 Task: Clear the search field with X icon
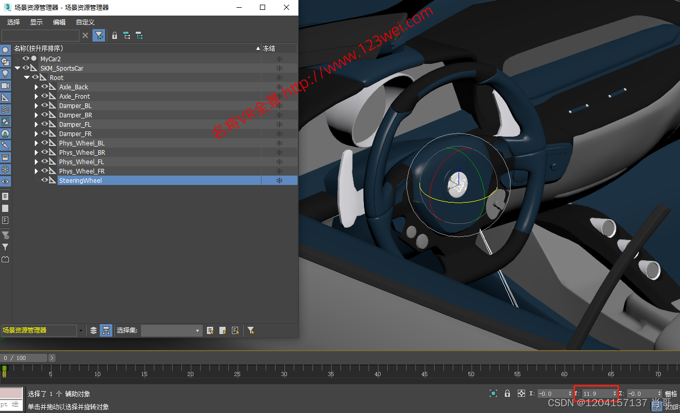coord(86,35)
